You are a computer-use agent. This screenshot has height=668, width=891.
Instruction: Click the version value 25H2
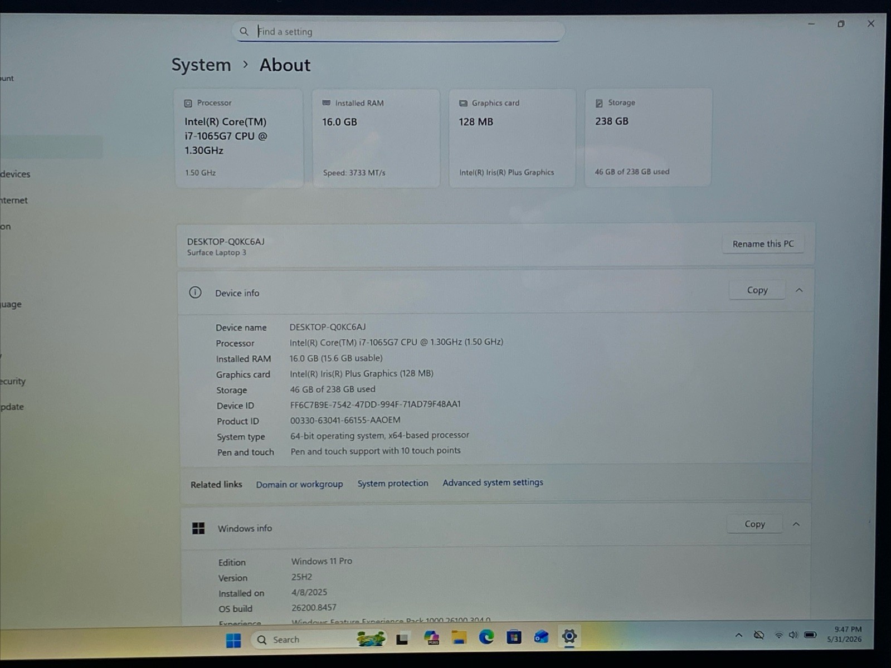coord(301,577)
